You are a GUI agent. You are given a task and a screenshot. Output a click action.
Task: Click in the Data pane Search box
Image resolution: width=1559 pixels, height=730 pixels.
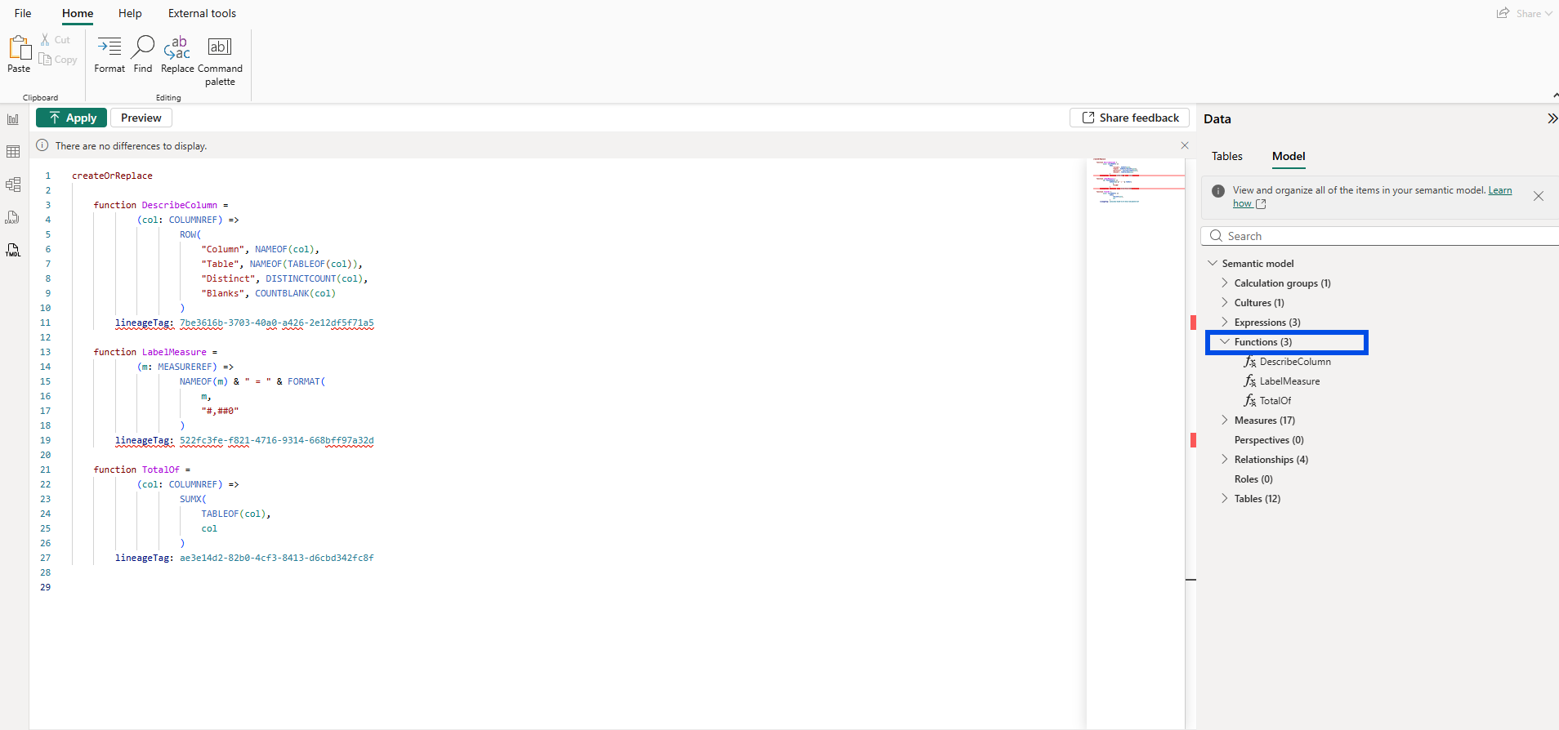click(x=1381, y=236)
